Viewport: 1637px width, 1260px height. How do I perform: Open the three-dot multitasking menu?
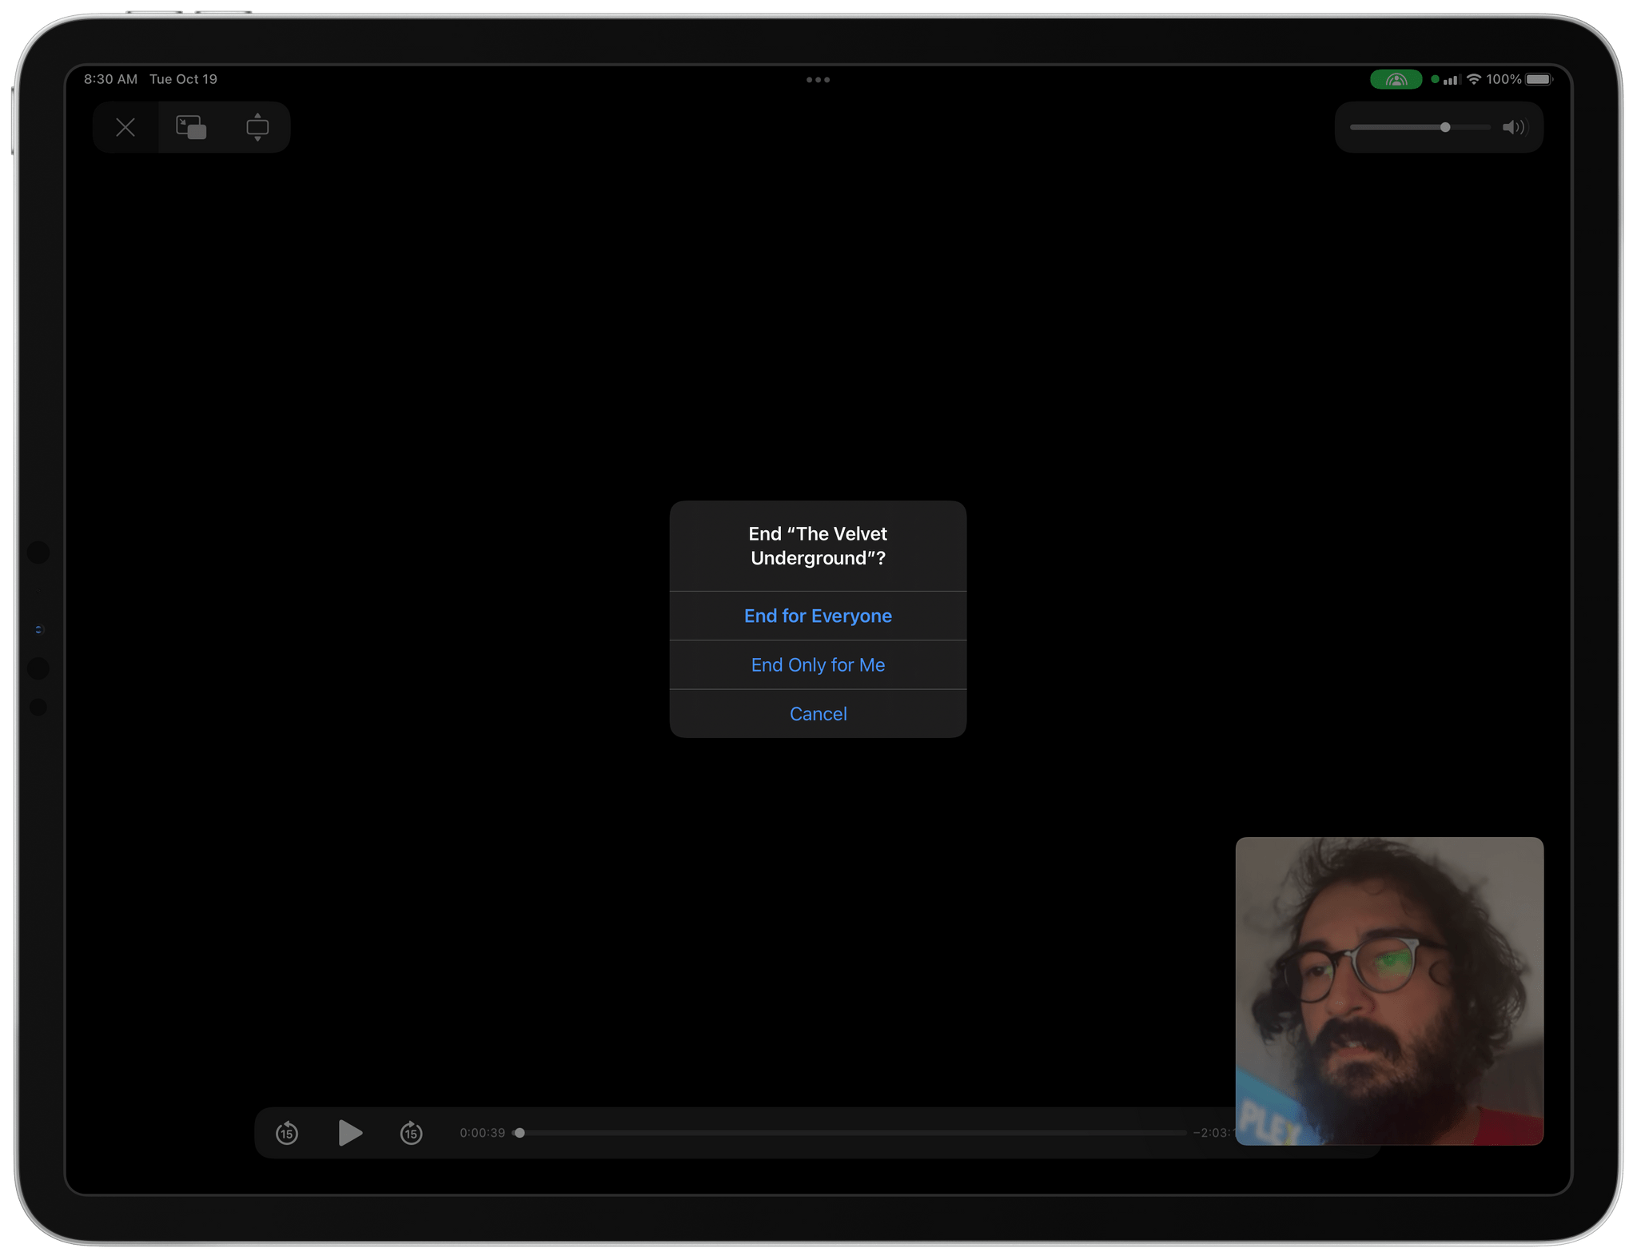tap(818, 80)
